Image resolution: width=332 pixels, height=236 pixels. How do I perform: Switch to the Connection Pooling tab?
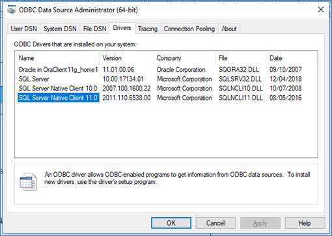[189, 29]
